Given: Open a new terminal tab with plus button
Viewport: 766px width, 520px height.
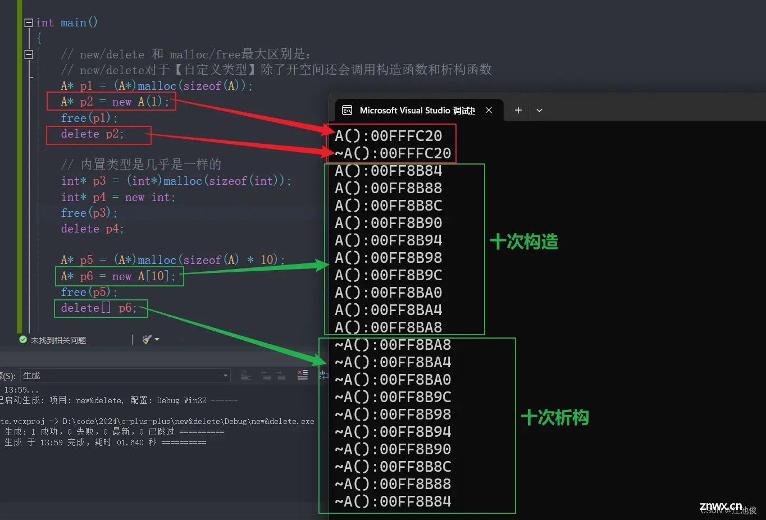Looking at the screenshot, I should [518, 110].
